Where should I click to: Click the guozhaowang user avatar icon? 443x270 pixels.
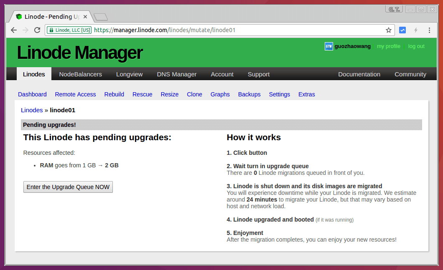click(x=328, y=46)
